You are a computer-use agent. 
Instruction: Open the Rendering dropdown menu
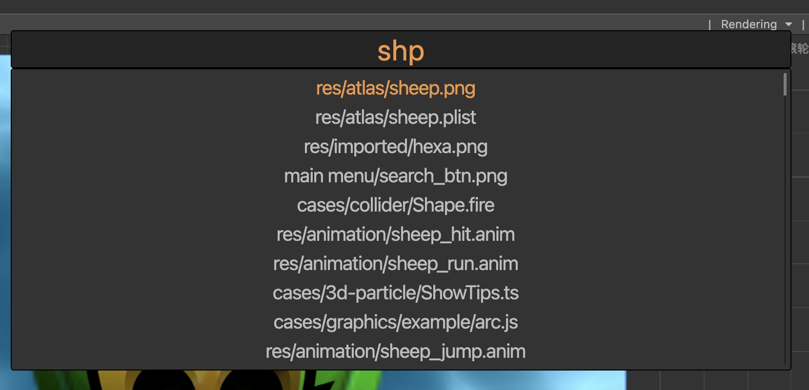(x=749, y=24)
